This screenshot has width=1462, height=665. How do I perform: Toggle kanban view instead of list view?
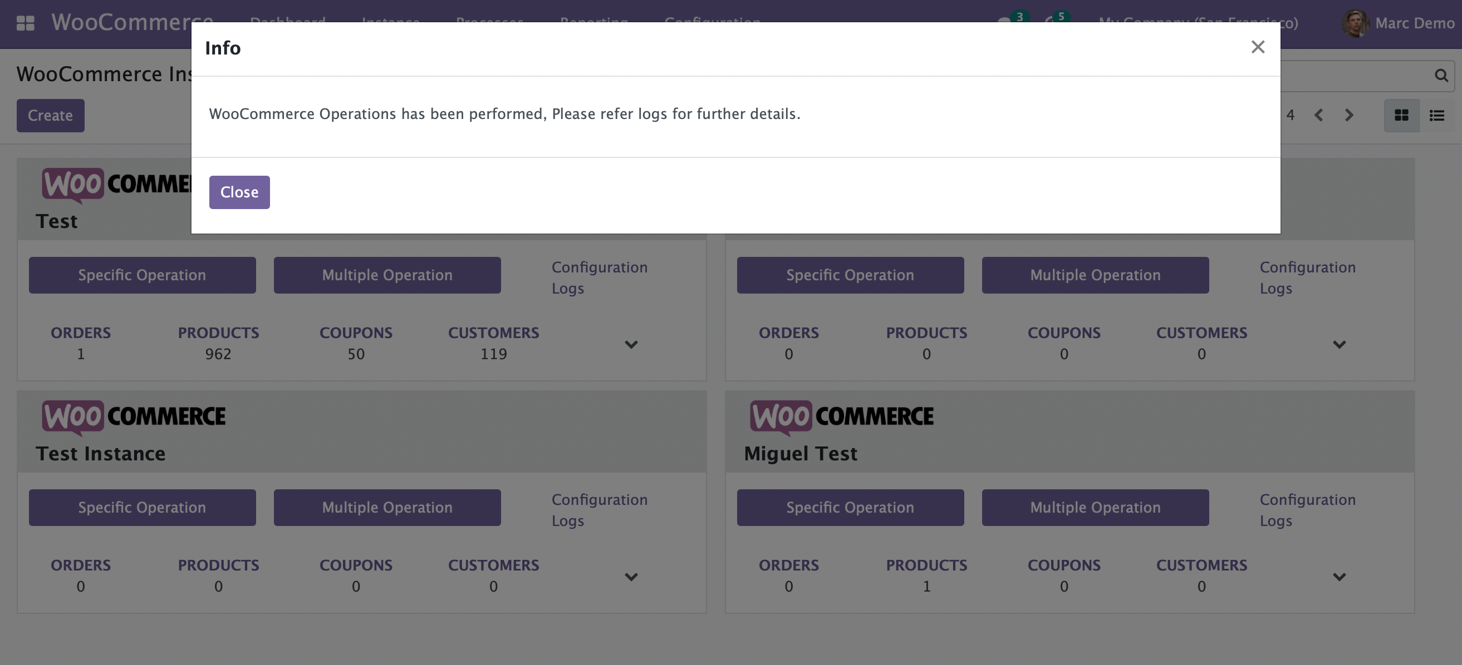[1401, 115]
